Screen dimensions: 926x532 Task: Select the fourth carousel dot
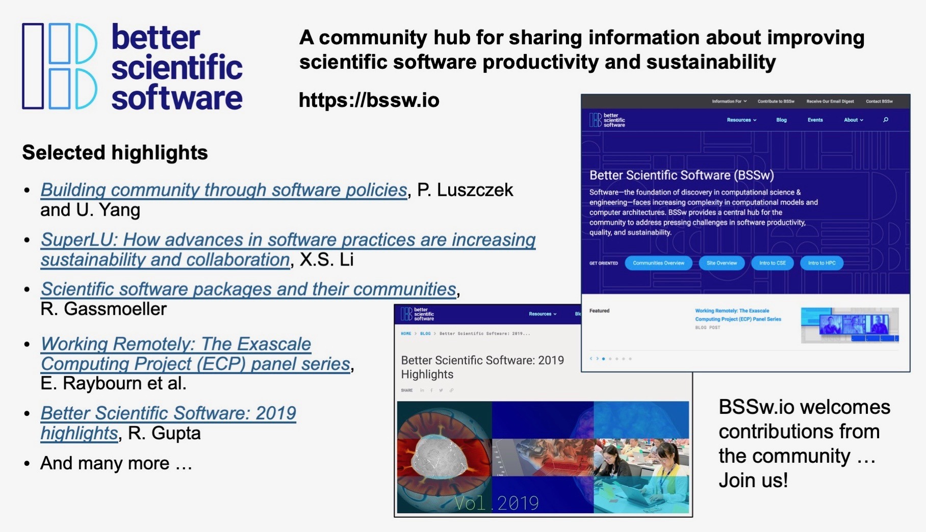coord(624,359)
